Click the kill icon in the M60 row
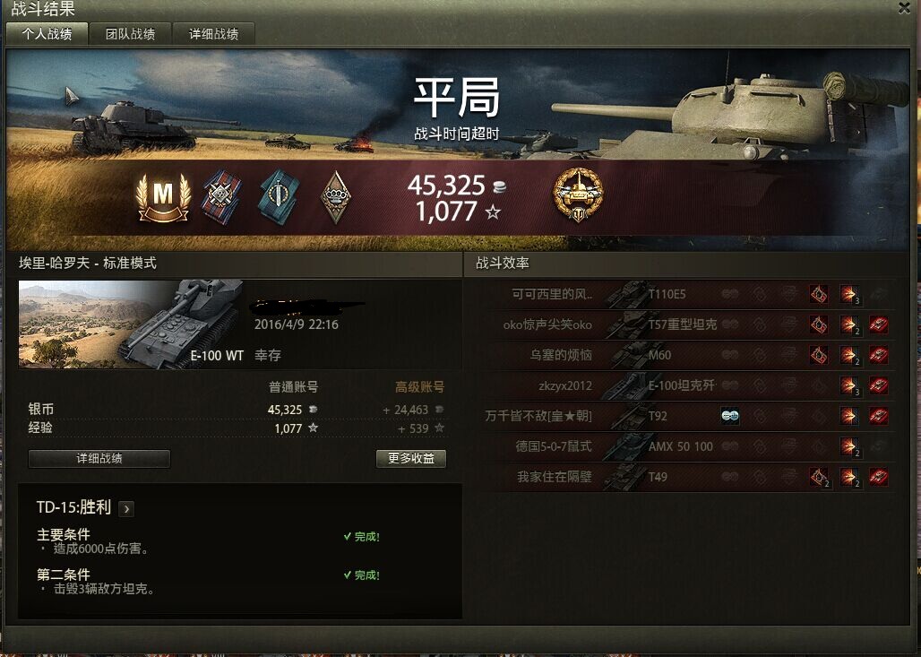 click(878, 355)
